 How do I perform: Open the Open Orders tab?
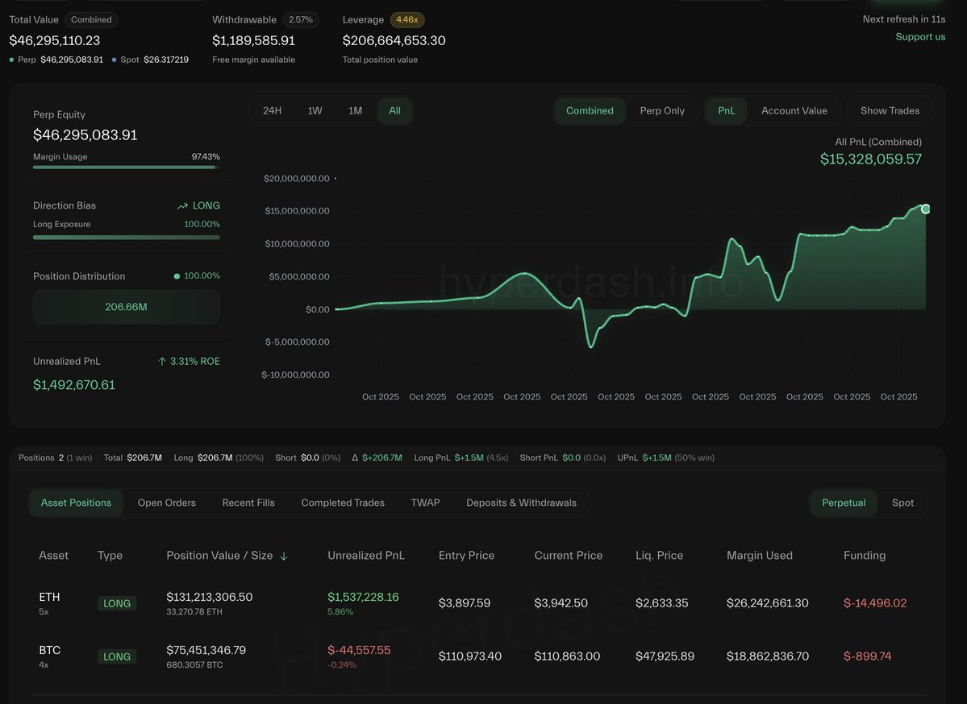[166, 503]
